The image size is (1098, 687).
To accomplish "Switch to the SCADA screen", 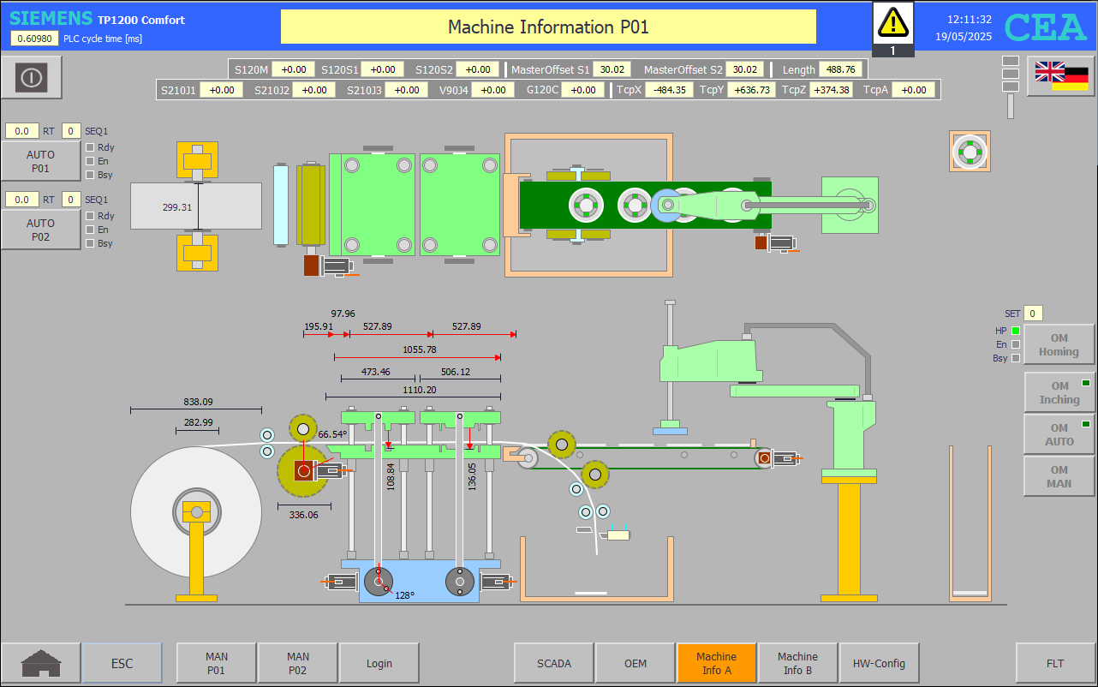I will [553, 663].
